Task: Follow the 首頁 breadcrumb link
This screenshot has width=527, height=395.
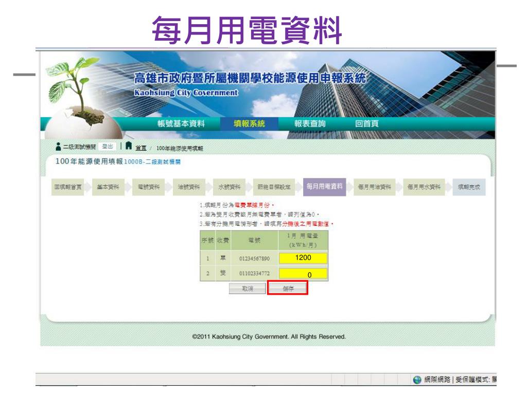Action: 141,148
